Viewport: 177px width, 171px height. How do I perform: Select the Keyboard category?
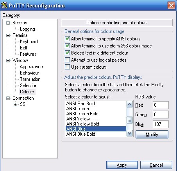tap(29, 42)
